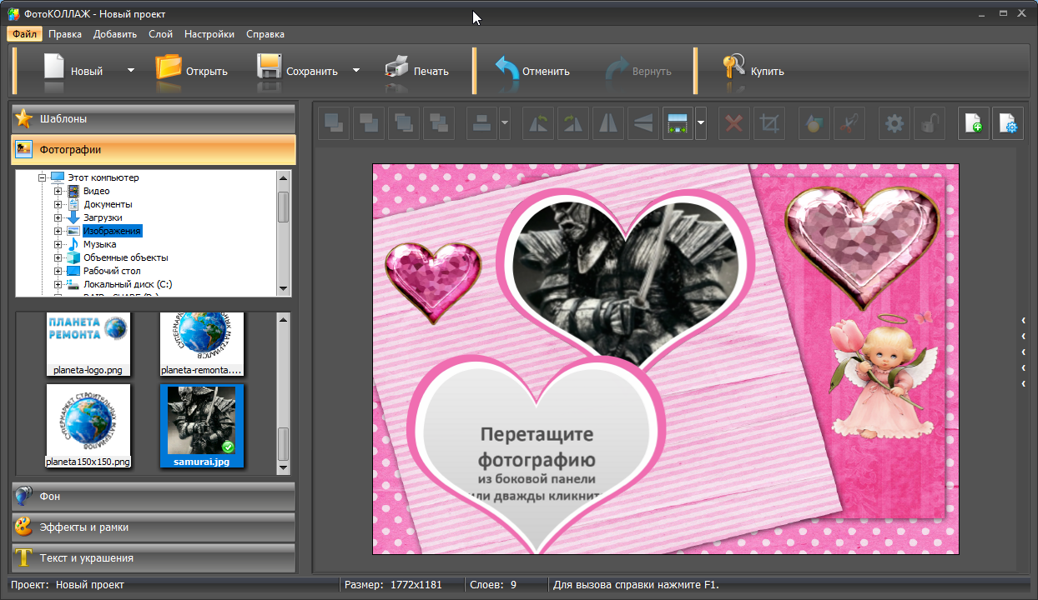Click the Undo arrow button
The height and width of the screenshot is (600, 1038).
pyautogui.click(x=506, y=68)
